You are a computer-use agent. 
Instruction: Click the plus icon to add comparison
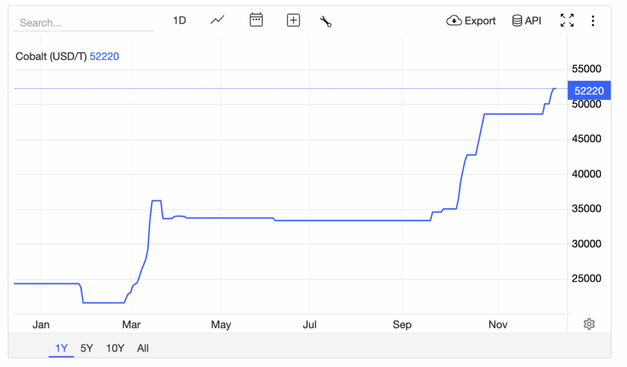tap(293, 20)
